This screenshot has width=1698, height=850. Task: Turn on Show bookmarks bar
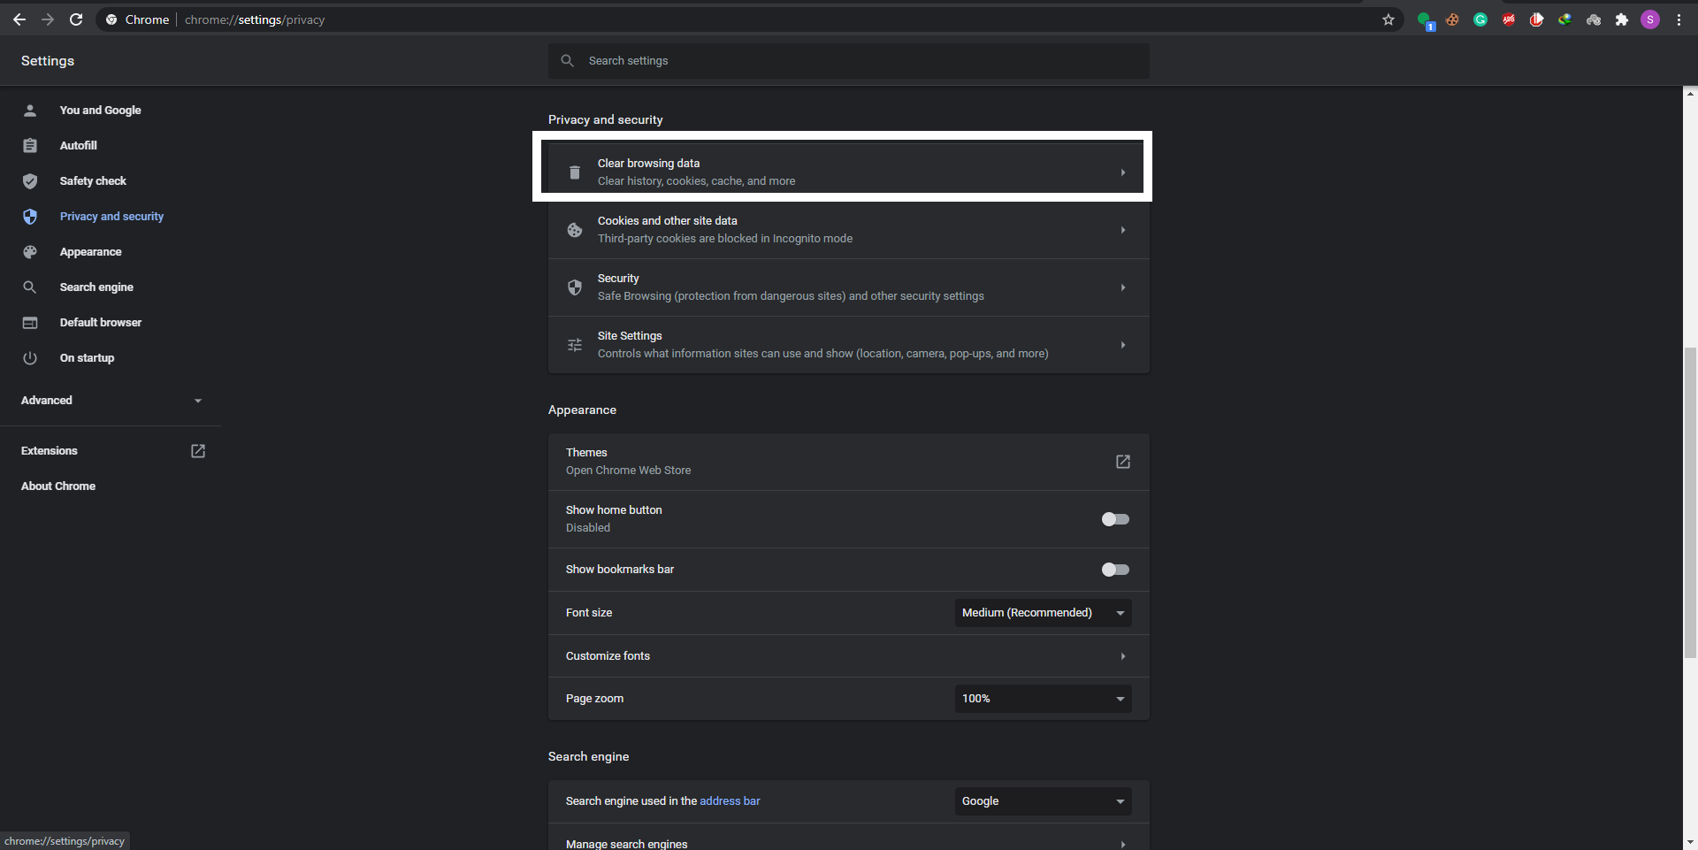pos(1114,570)
